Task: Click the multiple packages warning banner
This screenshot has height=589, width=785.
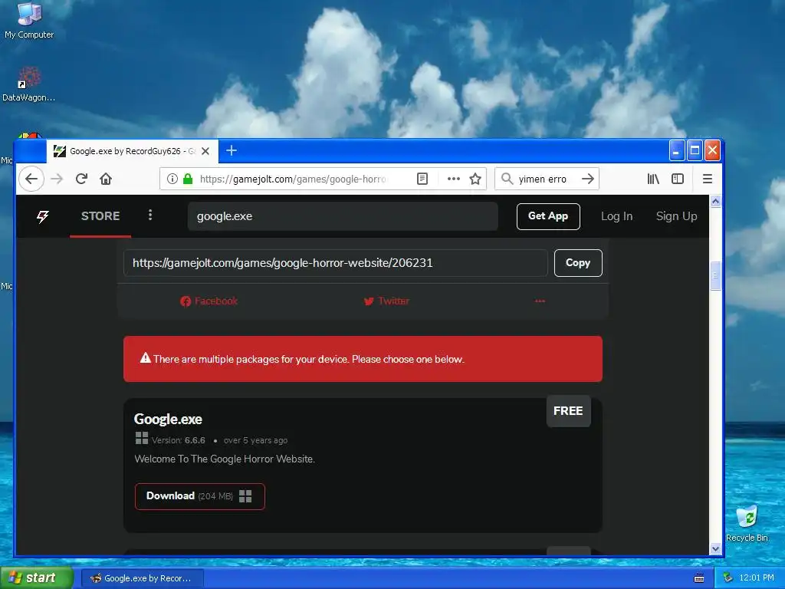Action: point(363,359)
